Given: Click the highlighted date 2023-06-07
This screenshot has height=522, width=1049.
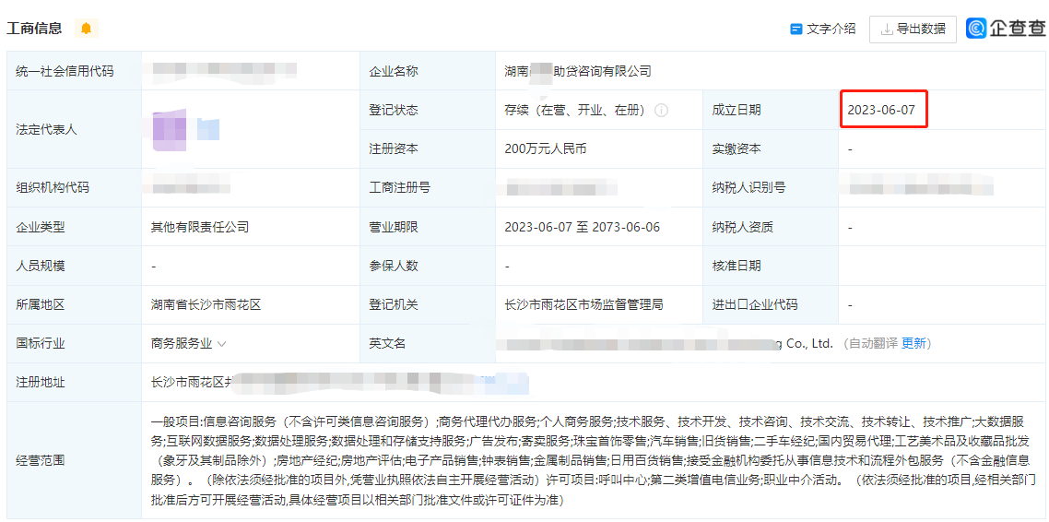Looking at the screenshot, I should [881, 110].
